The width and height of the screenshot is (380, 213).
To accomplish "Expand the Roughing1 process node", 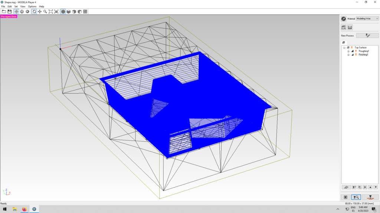I will (348, 51).
